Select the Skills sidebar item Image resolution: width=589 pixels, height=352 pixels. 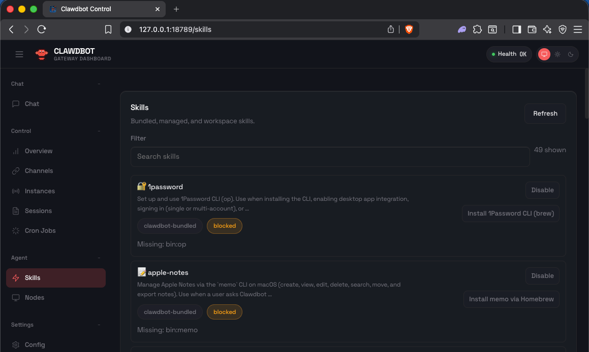pyautogui.click(x=55, y=278)
